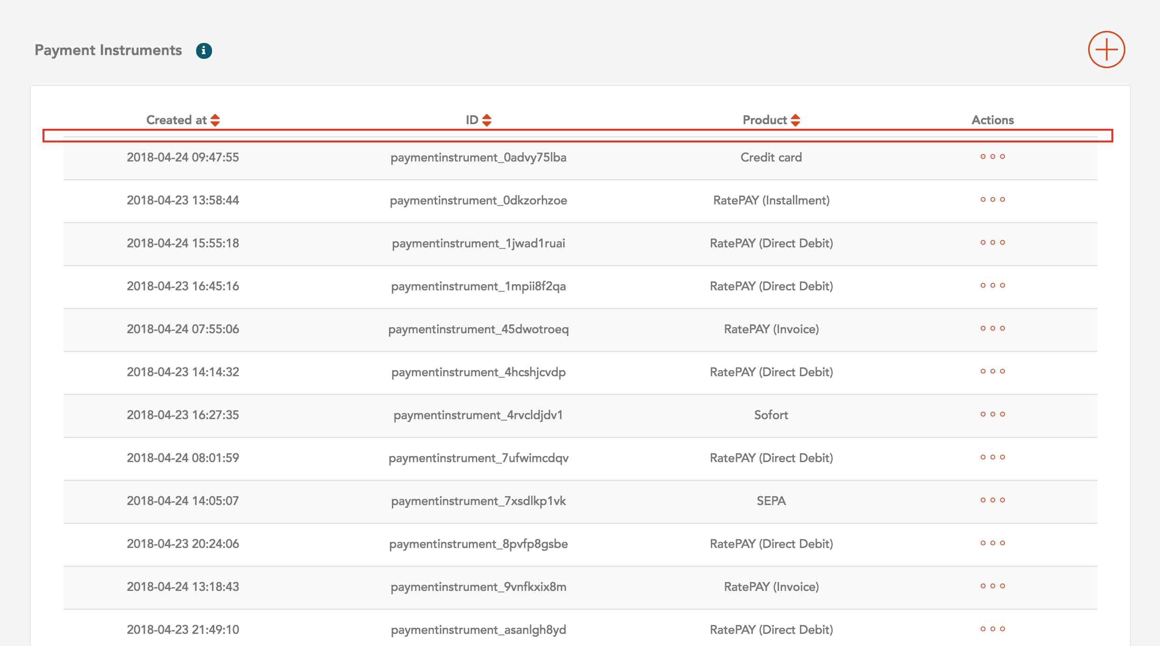This screenshot has height=646, width=1160.
Task: Click the add payment instrument plus icon
Action: (1106, 49)
